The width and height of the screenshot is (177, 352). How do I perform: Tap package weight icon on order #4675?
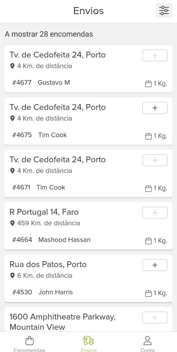[148, 136]
